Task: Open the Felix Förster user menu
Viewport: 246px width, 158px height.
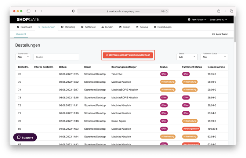Action: point(197,19)
